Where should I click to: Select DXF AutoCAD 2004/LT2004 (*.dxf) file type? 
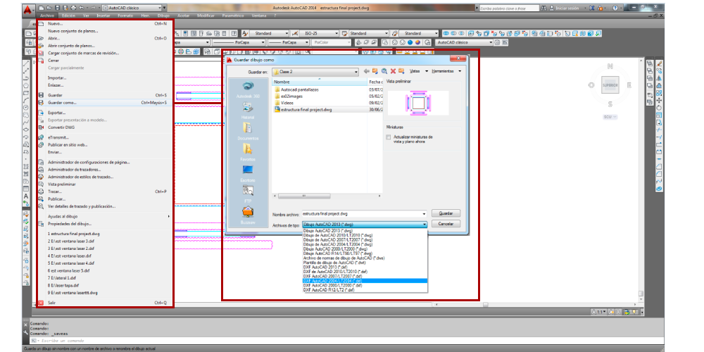point(365,281)
